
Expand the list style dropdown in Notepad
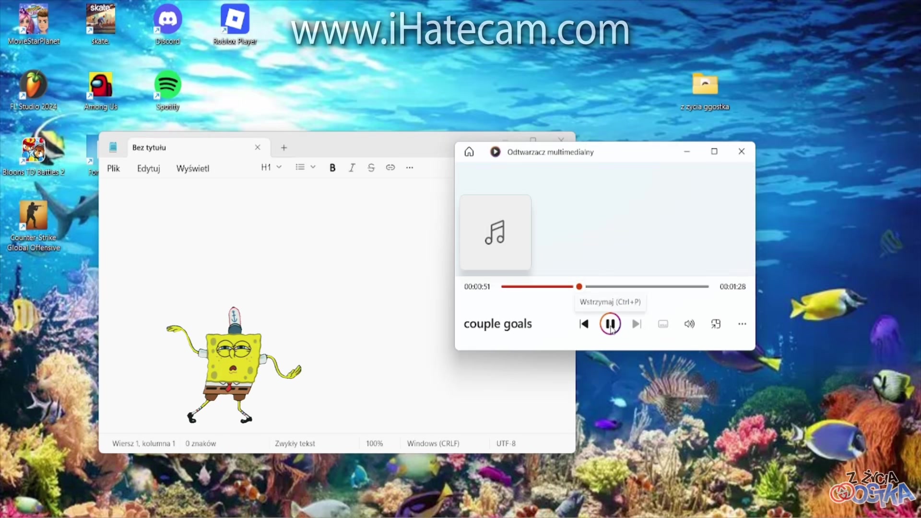point(306,167)
